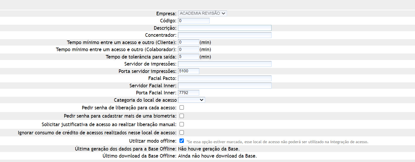Check Pedir senha para cadastrar mais de uma biometria
Screen dimensions: 415x162
coord(182,116)
